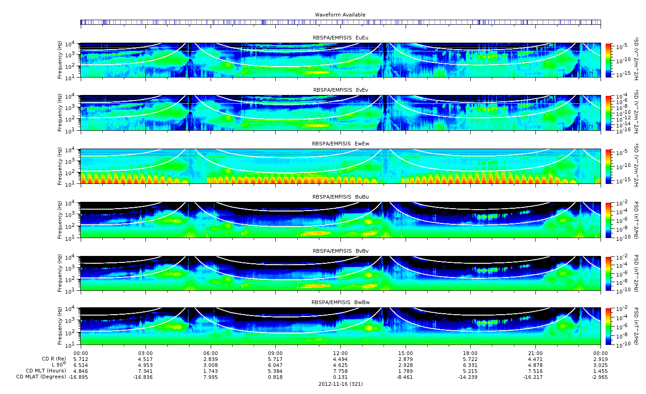Click the "Waveform Available" title text
Viewport: 646px width, 394px height.
pos(340,15)
